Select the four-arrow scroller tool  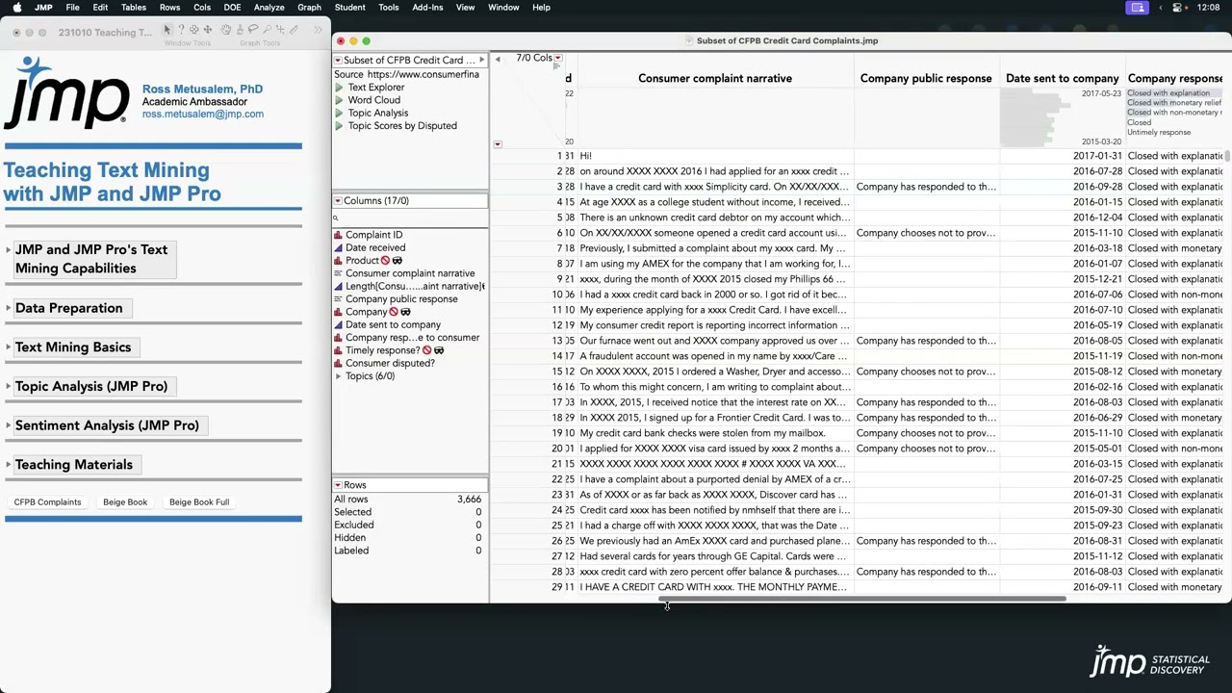tap(208, 30)
